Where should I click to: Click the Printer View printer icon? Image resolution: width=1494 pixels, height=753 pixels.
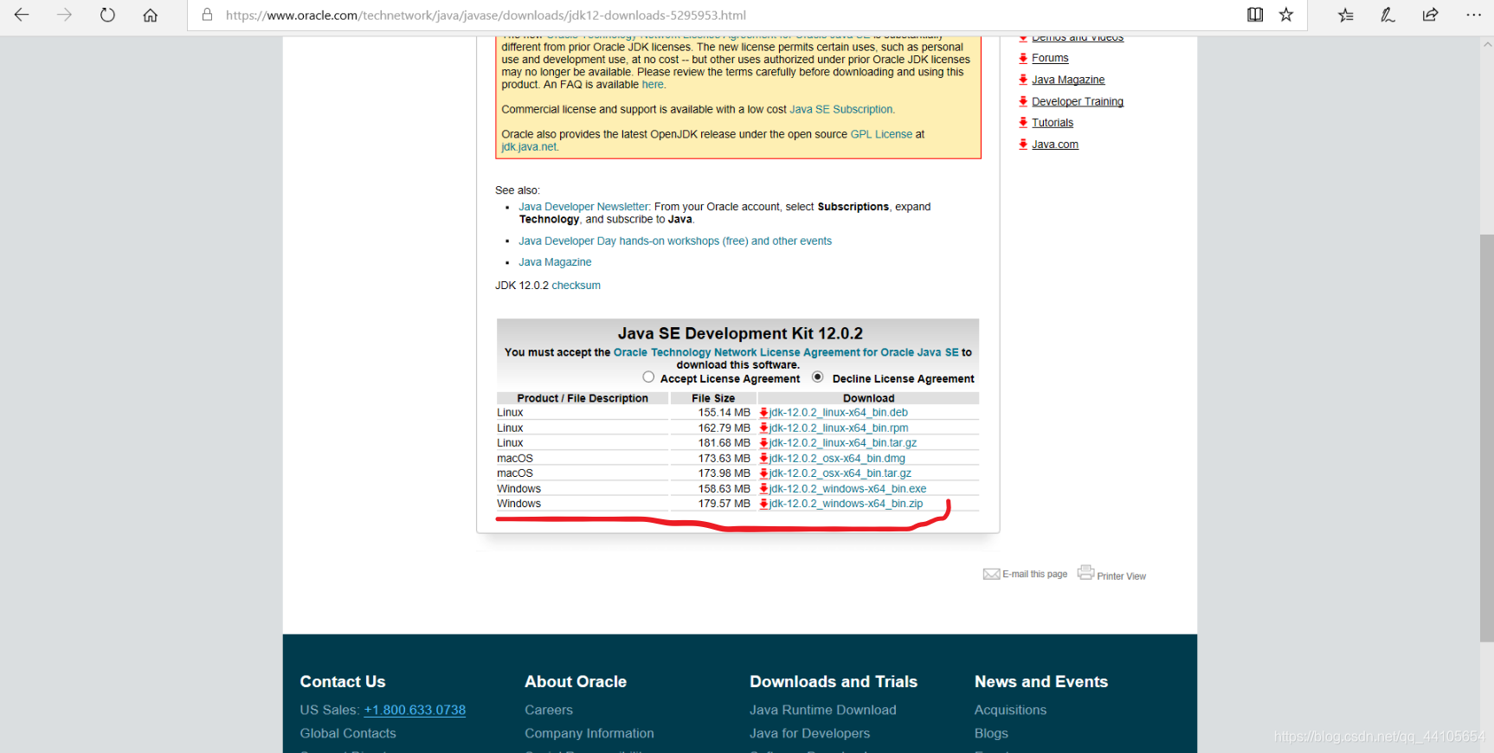click(1085, 572)
